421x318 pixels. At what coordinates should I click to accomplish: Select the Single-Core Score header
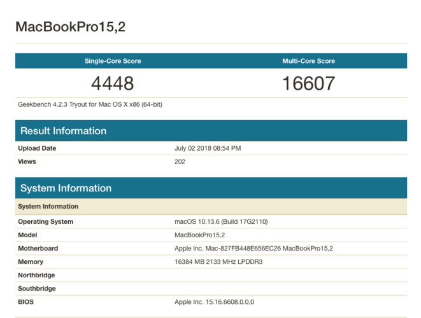[113, 61]
